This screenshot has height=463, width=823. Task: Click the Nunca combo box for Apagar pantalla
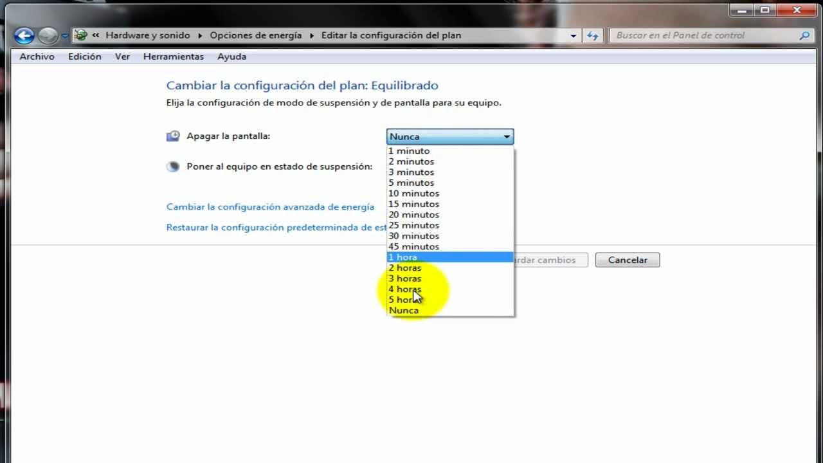click(x=450, y=136)
